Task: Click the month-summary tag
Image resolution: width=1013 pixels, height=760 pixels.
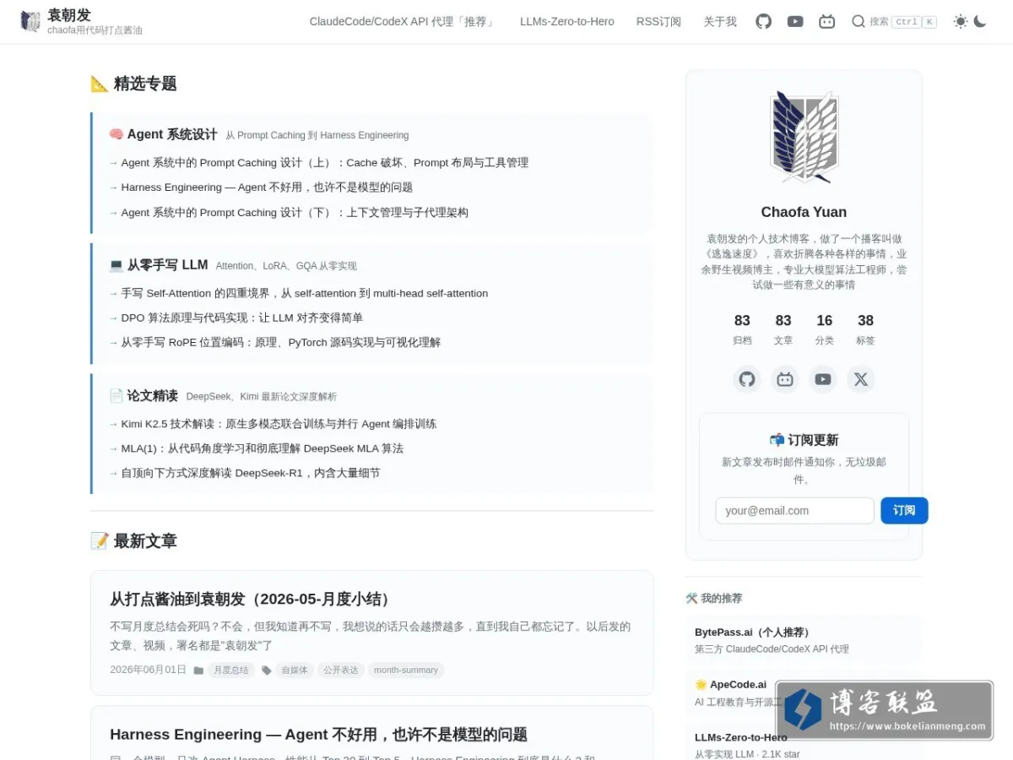Action: tap(406, 670)
